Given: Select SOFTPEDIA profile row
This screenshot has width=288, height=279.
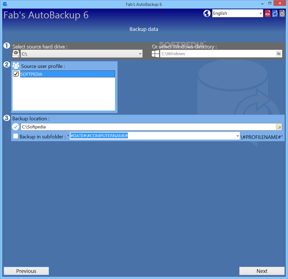Looking at the screenshot, I should (68, 74).
